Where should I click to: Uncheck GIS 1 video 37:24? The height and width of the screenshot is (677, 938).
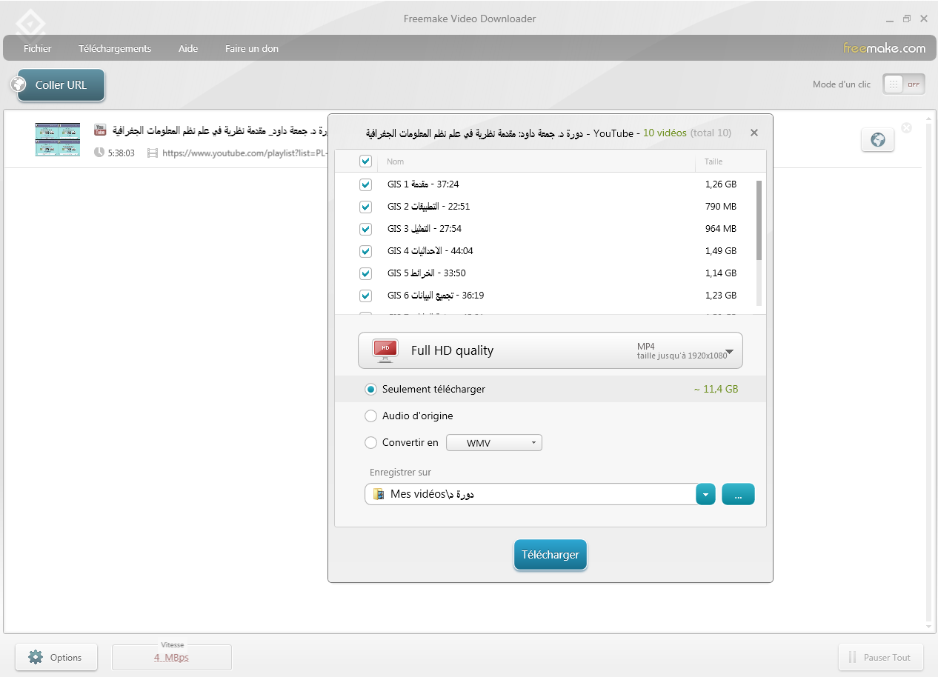point(365,184)
